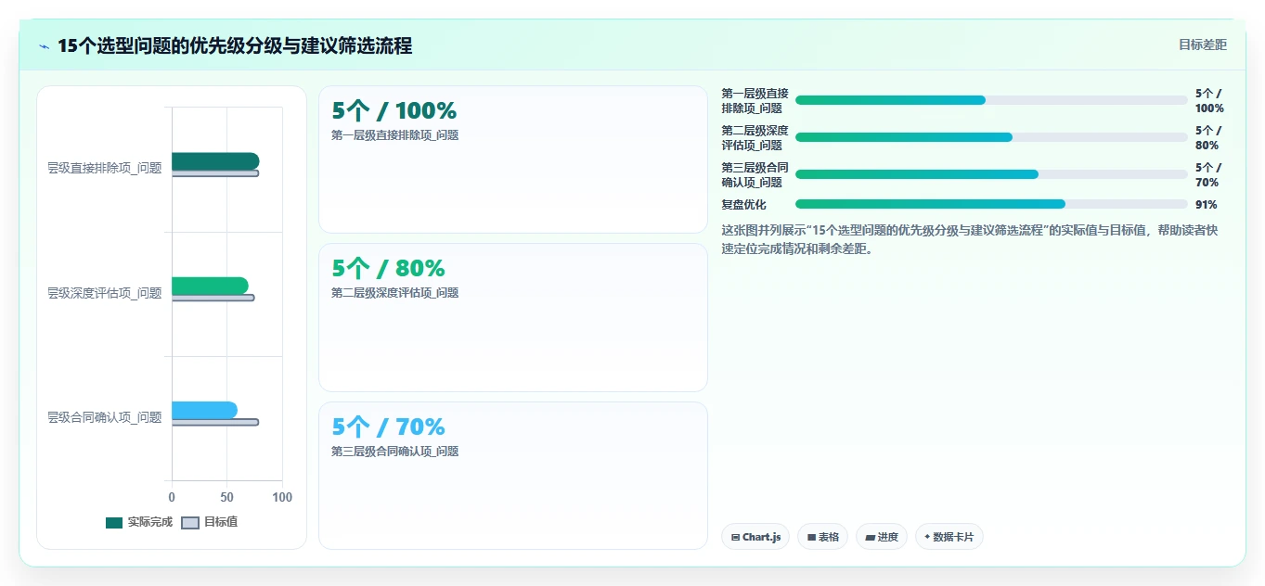
Task: Click the 第三层级合同确认项 progress bar
Action: click(991, 174)
